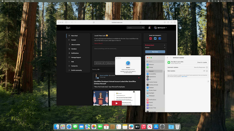Viewport: 234px width, 131px height.
Task: Open Safari sidebar dropdown arrow
Action: click(69, 22)
